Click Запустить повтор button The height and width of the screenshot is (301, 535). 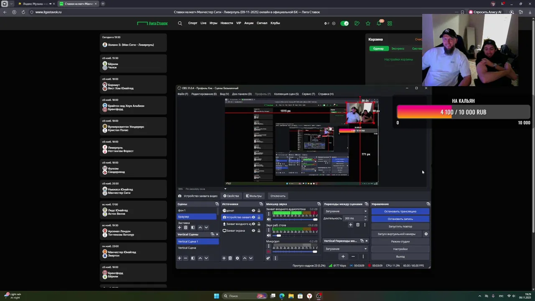coord(400,226)
